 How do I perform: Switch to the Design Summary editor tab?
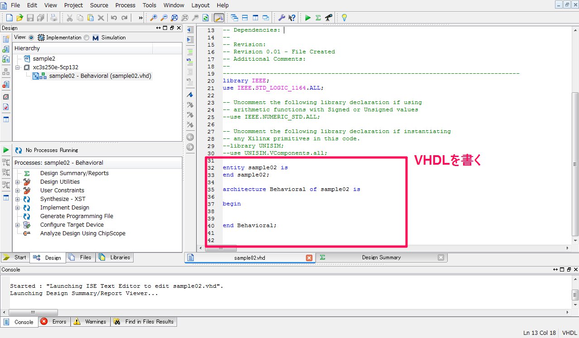click(x=381, y=257)
